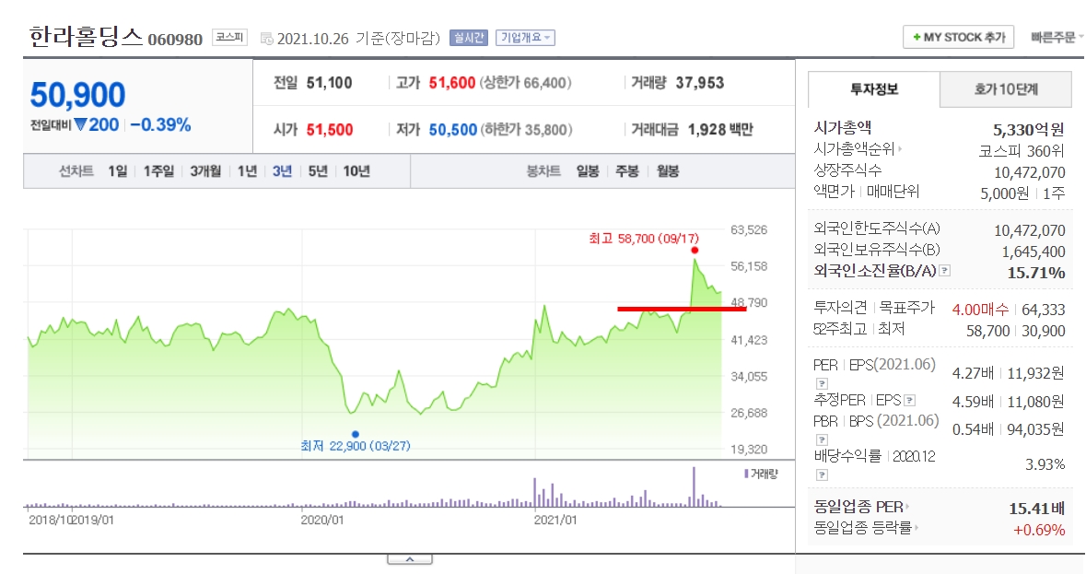Click the 고가 51,600 value
Image resolution: width=1086 pixels, height=574 pixels.
click(451, 83)
